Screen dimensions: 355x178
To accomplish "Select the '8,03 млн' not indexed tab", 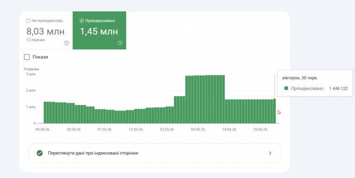I will tap(46, 30).
